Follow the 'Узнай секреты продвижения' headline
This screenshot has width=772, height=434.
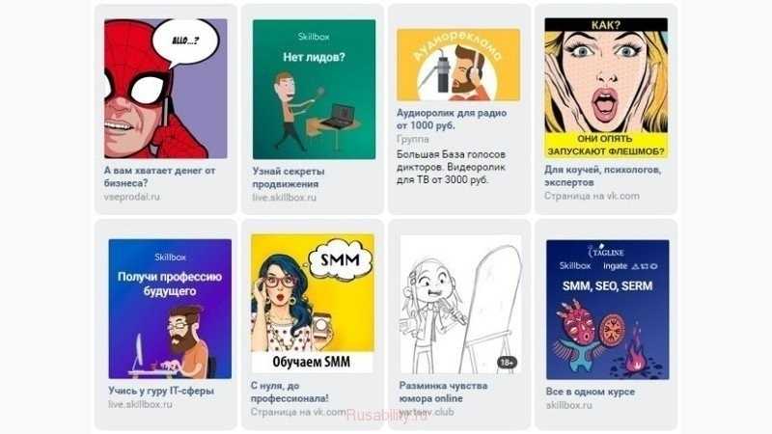coord(289,177)
